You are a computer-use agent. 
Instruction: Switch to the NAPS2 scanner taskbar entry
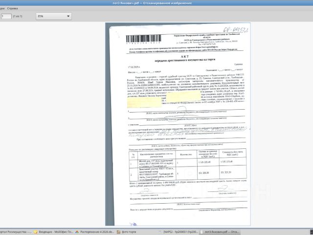pos(179,232)
